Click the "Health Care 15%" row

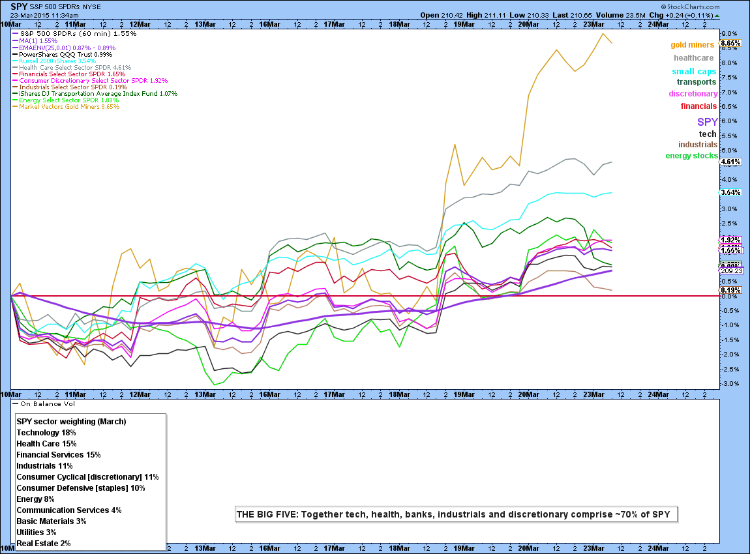coord(46,444)
